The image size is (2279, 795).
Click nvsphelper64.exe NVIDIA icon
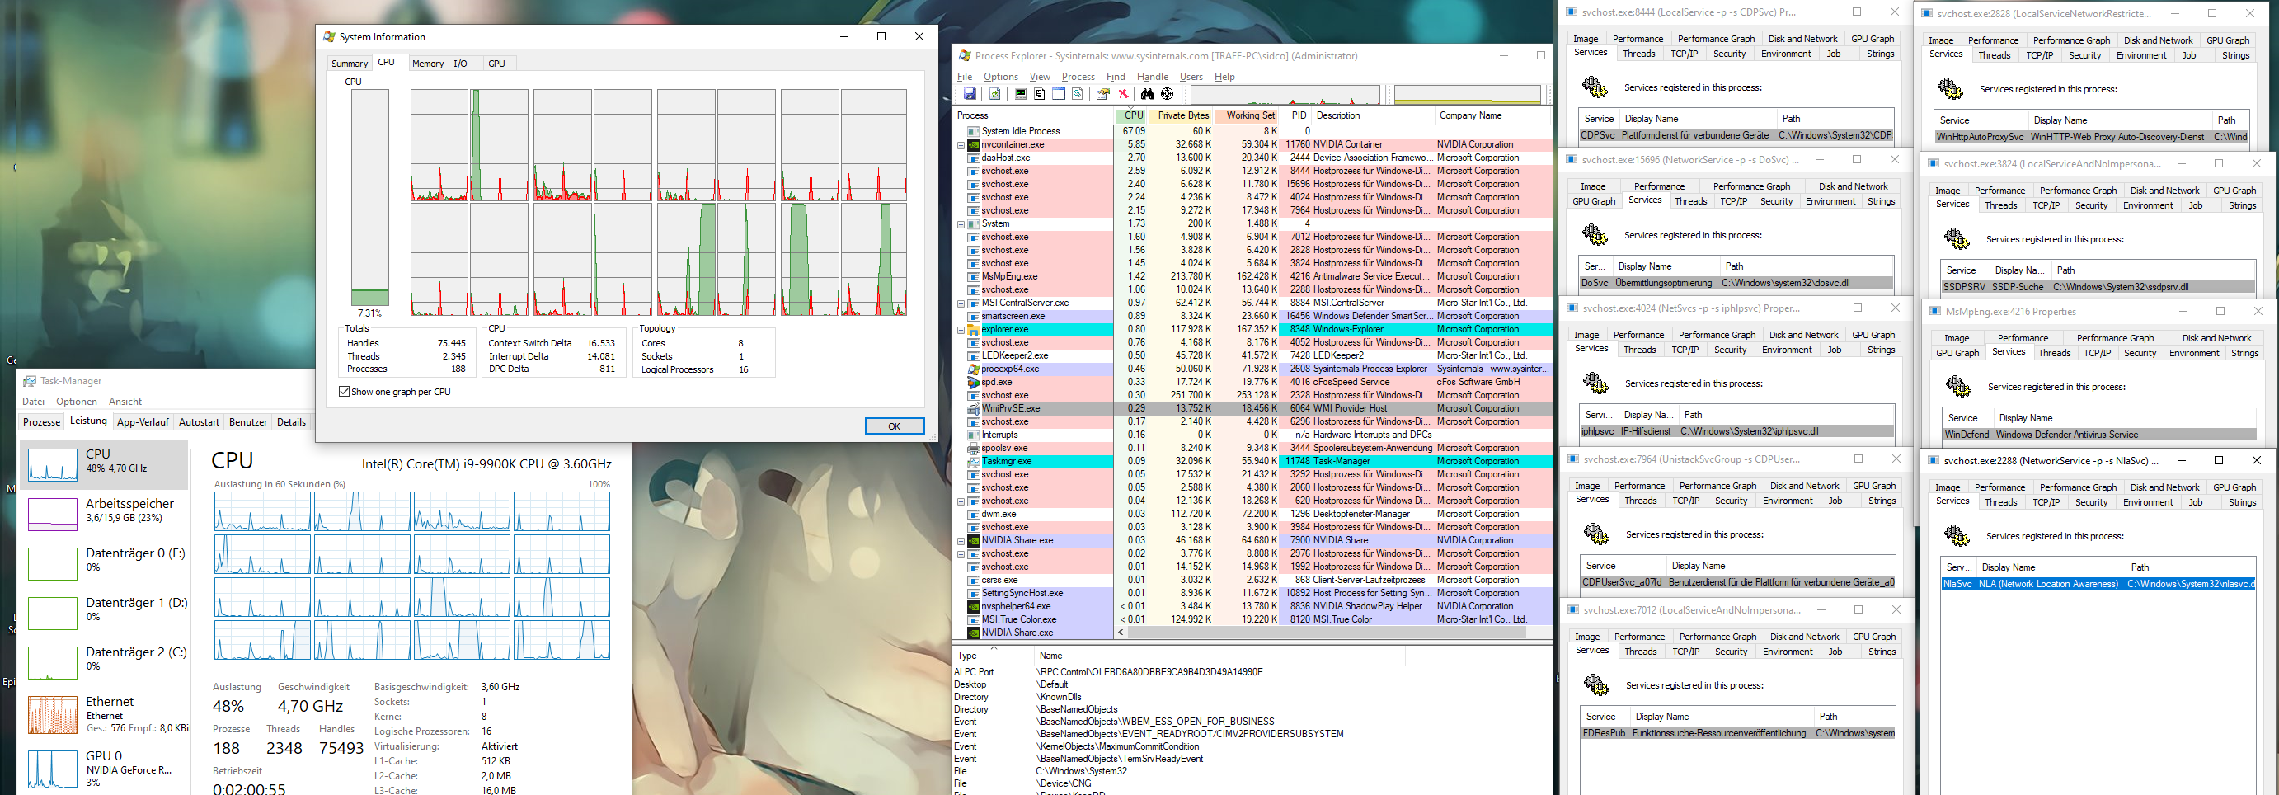973,606
